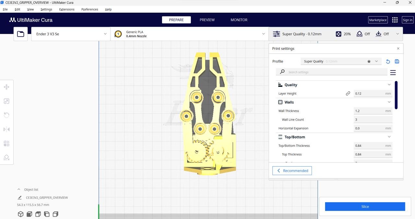Screen dimensions: 415x219
Task: Select the Scale tool
Action: (x=6, y=101)
